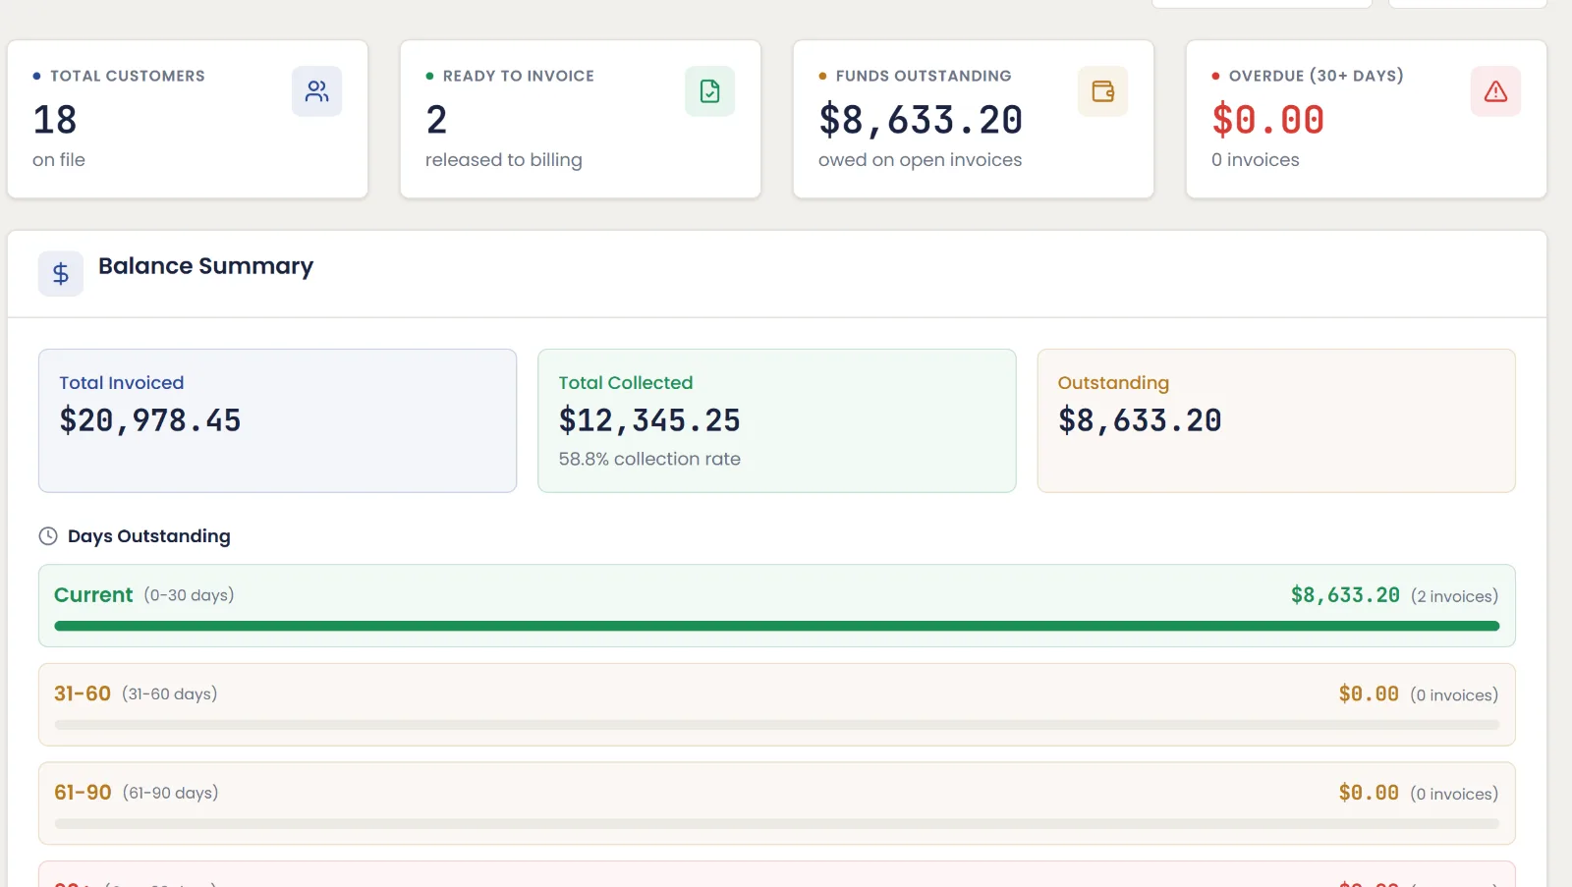Click the green Current aging progress bar
The image size is (1572, 887).
click(x=777, y=626)
